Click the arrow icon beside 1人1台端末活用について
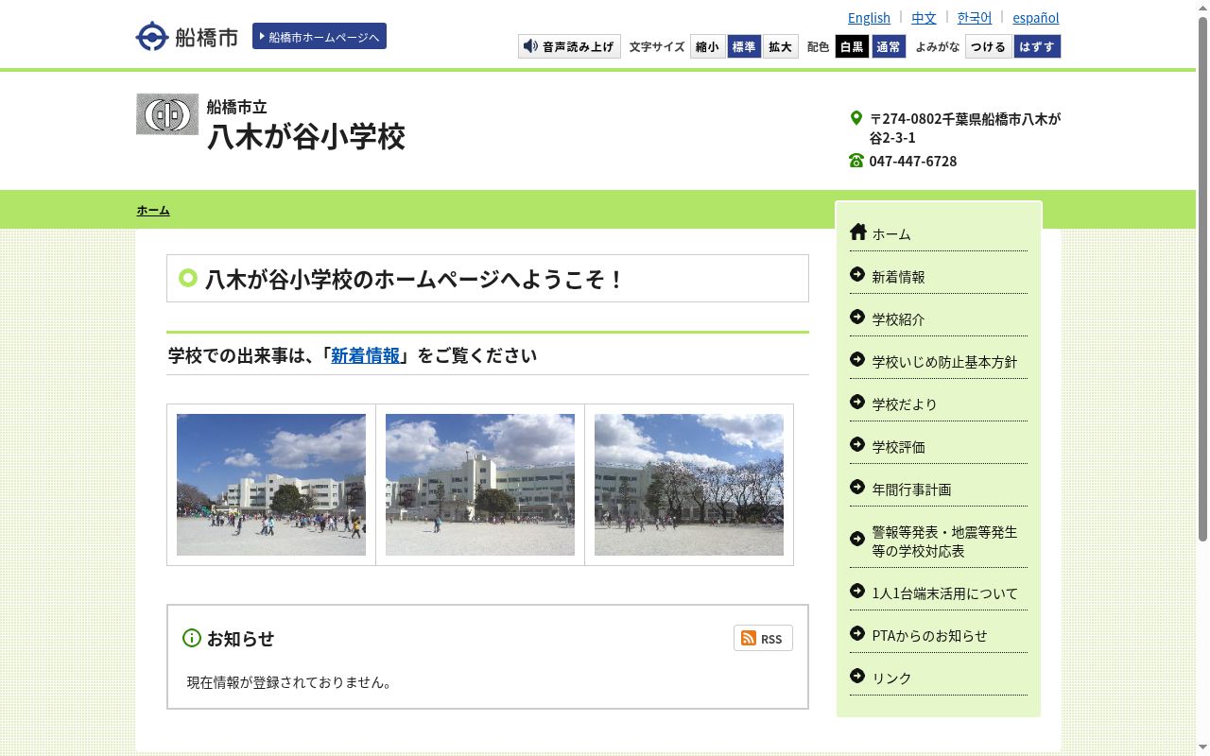Viewport: 1210px width, 756px height. coord(857,591)
